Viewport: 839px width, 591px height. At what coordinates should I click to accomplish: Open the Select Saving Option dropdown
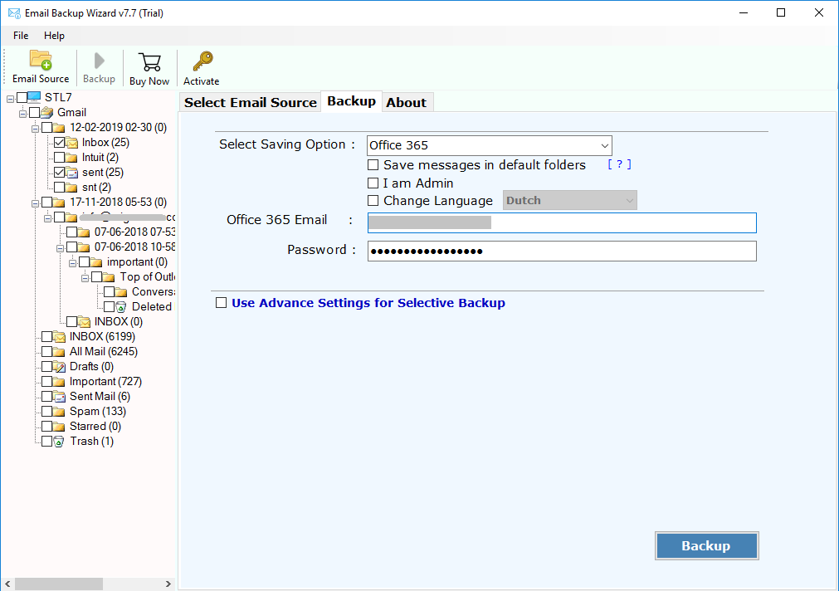pyautogui.click(x=489, y=145)
